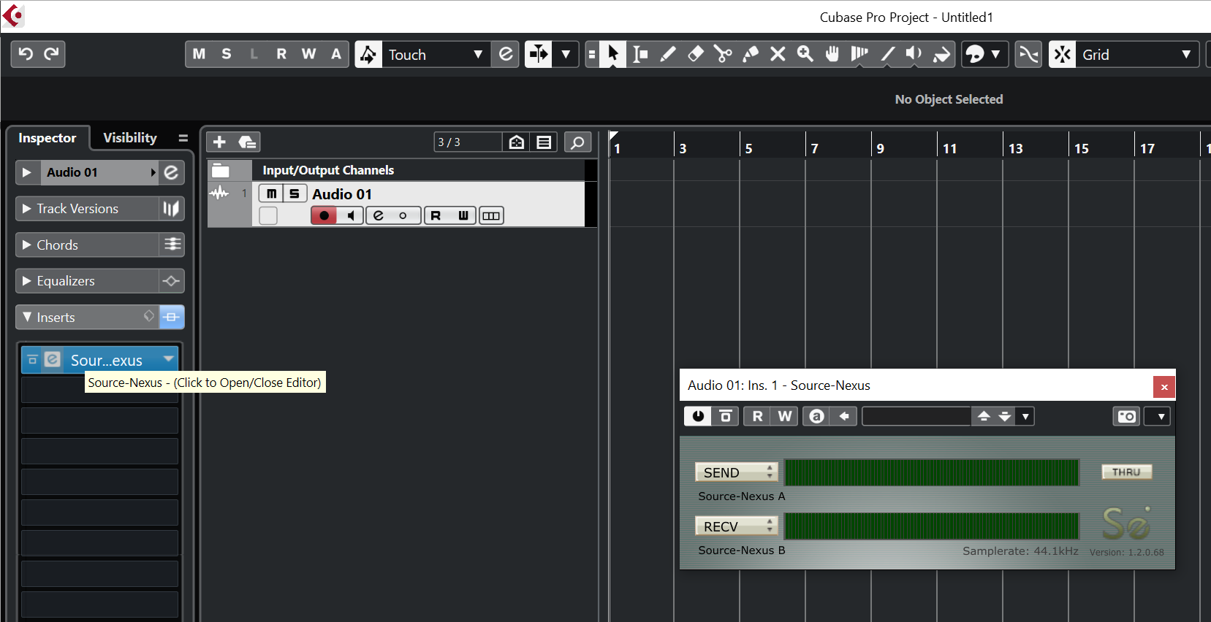The height and width of the screenshot is (622, 1211).
Task: Toggle the Source-Nexus plugin power button
Action: point(698,416)
